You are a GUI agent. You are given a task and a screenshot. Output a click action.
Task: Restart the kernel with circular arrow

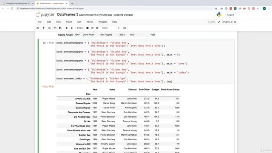click(x=92, y=28)
